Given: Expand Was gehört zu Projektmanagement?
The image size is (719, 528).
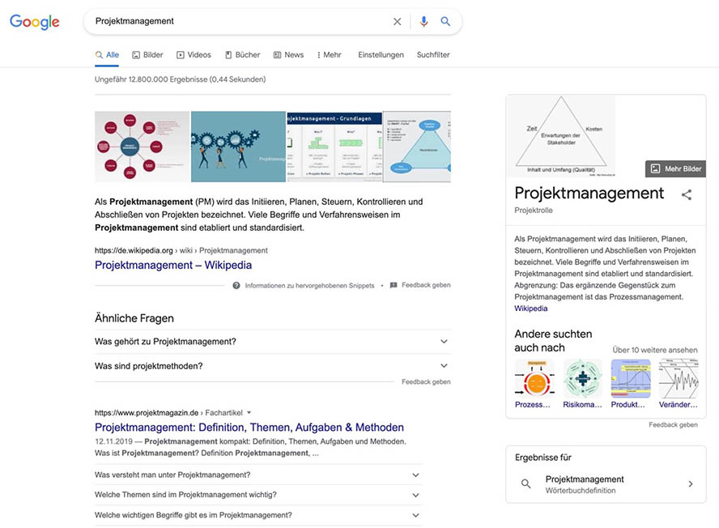Looking at the screenshot, I should (273, 341).
